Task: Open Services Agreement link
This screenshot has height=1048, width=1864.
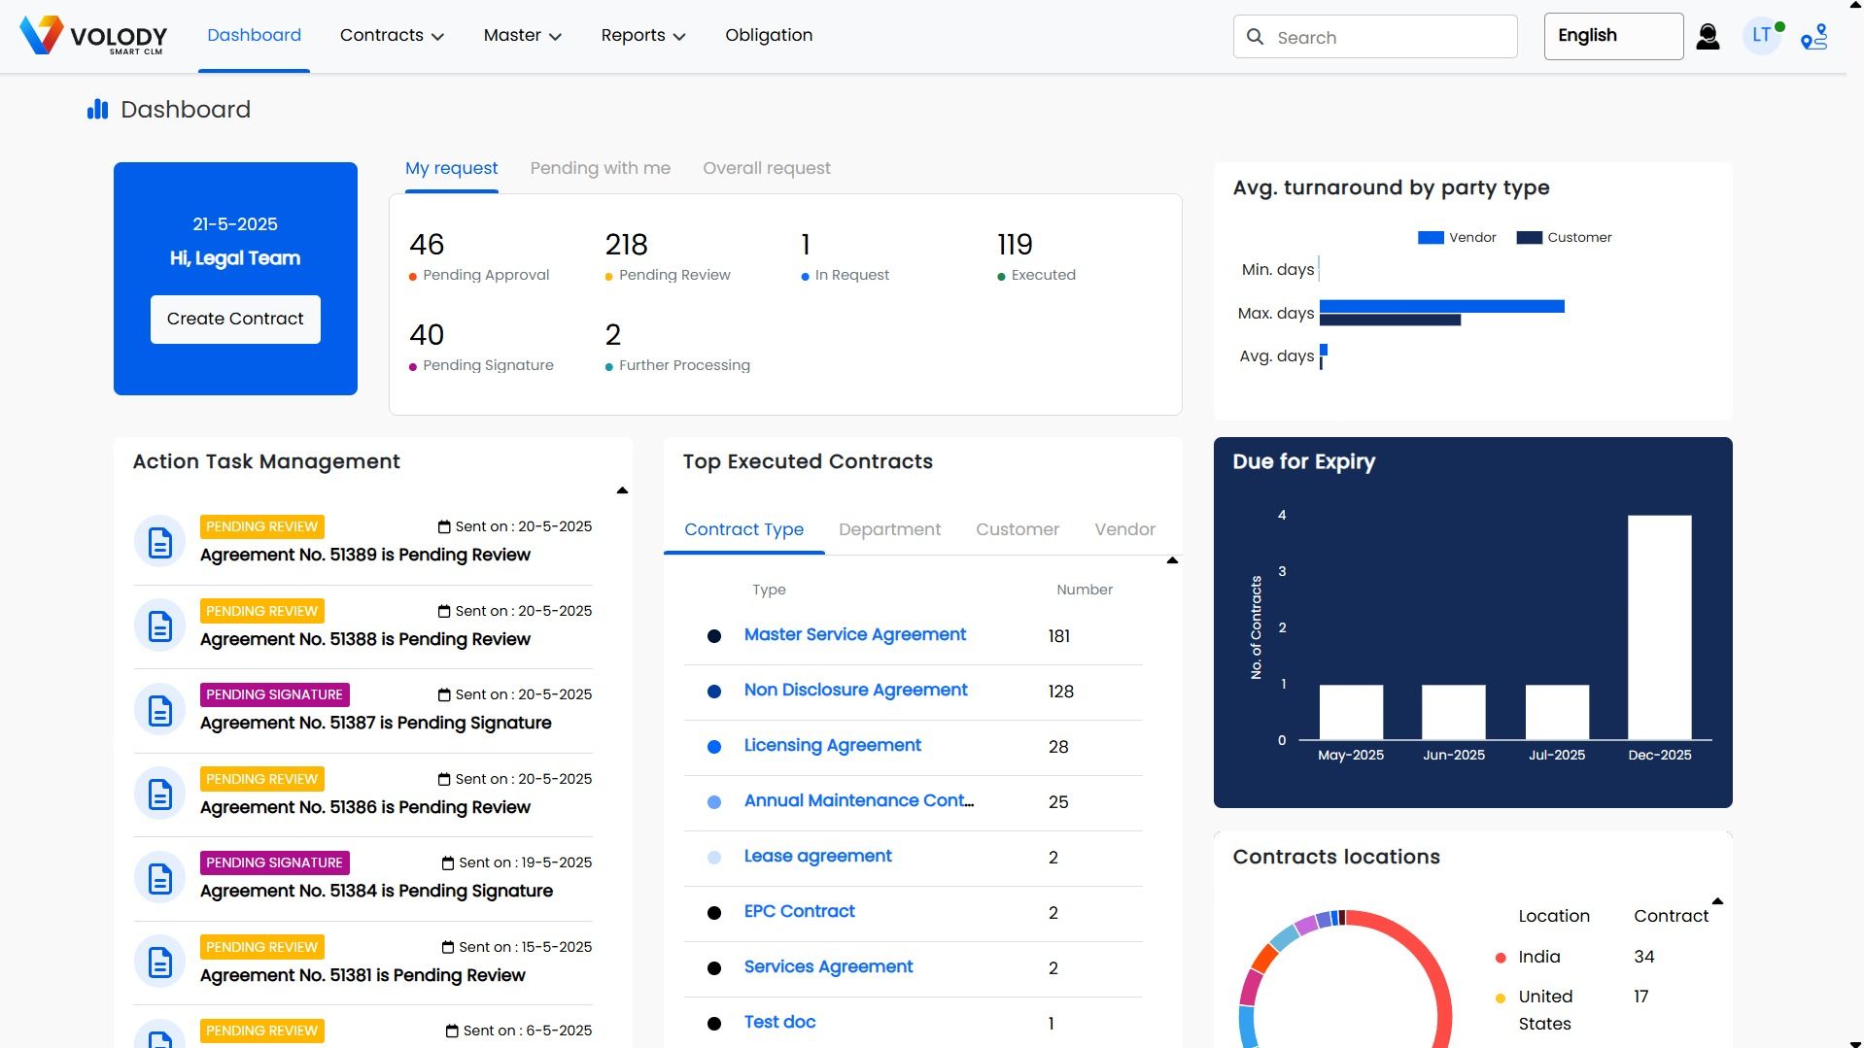Action: coord(828,967)
